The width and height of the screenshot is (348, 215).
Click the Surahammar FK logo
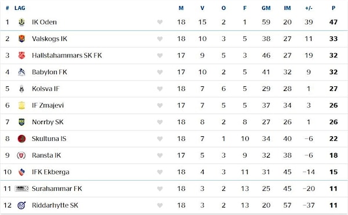tap(21, 188)
